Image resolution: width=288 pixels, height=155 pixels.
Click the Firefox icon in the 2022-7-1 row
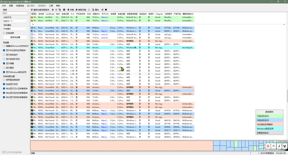[x=32, y=21]
